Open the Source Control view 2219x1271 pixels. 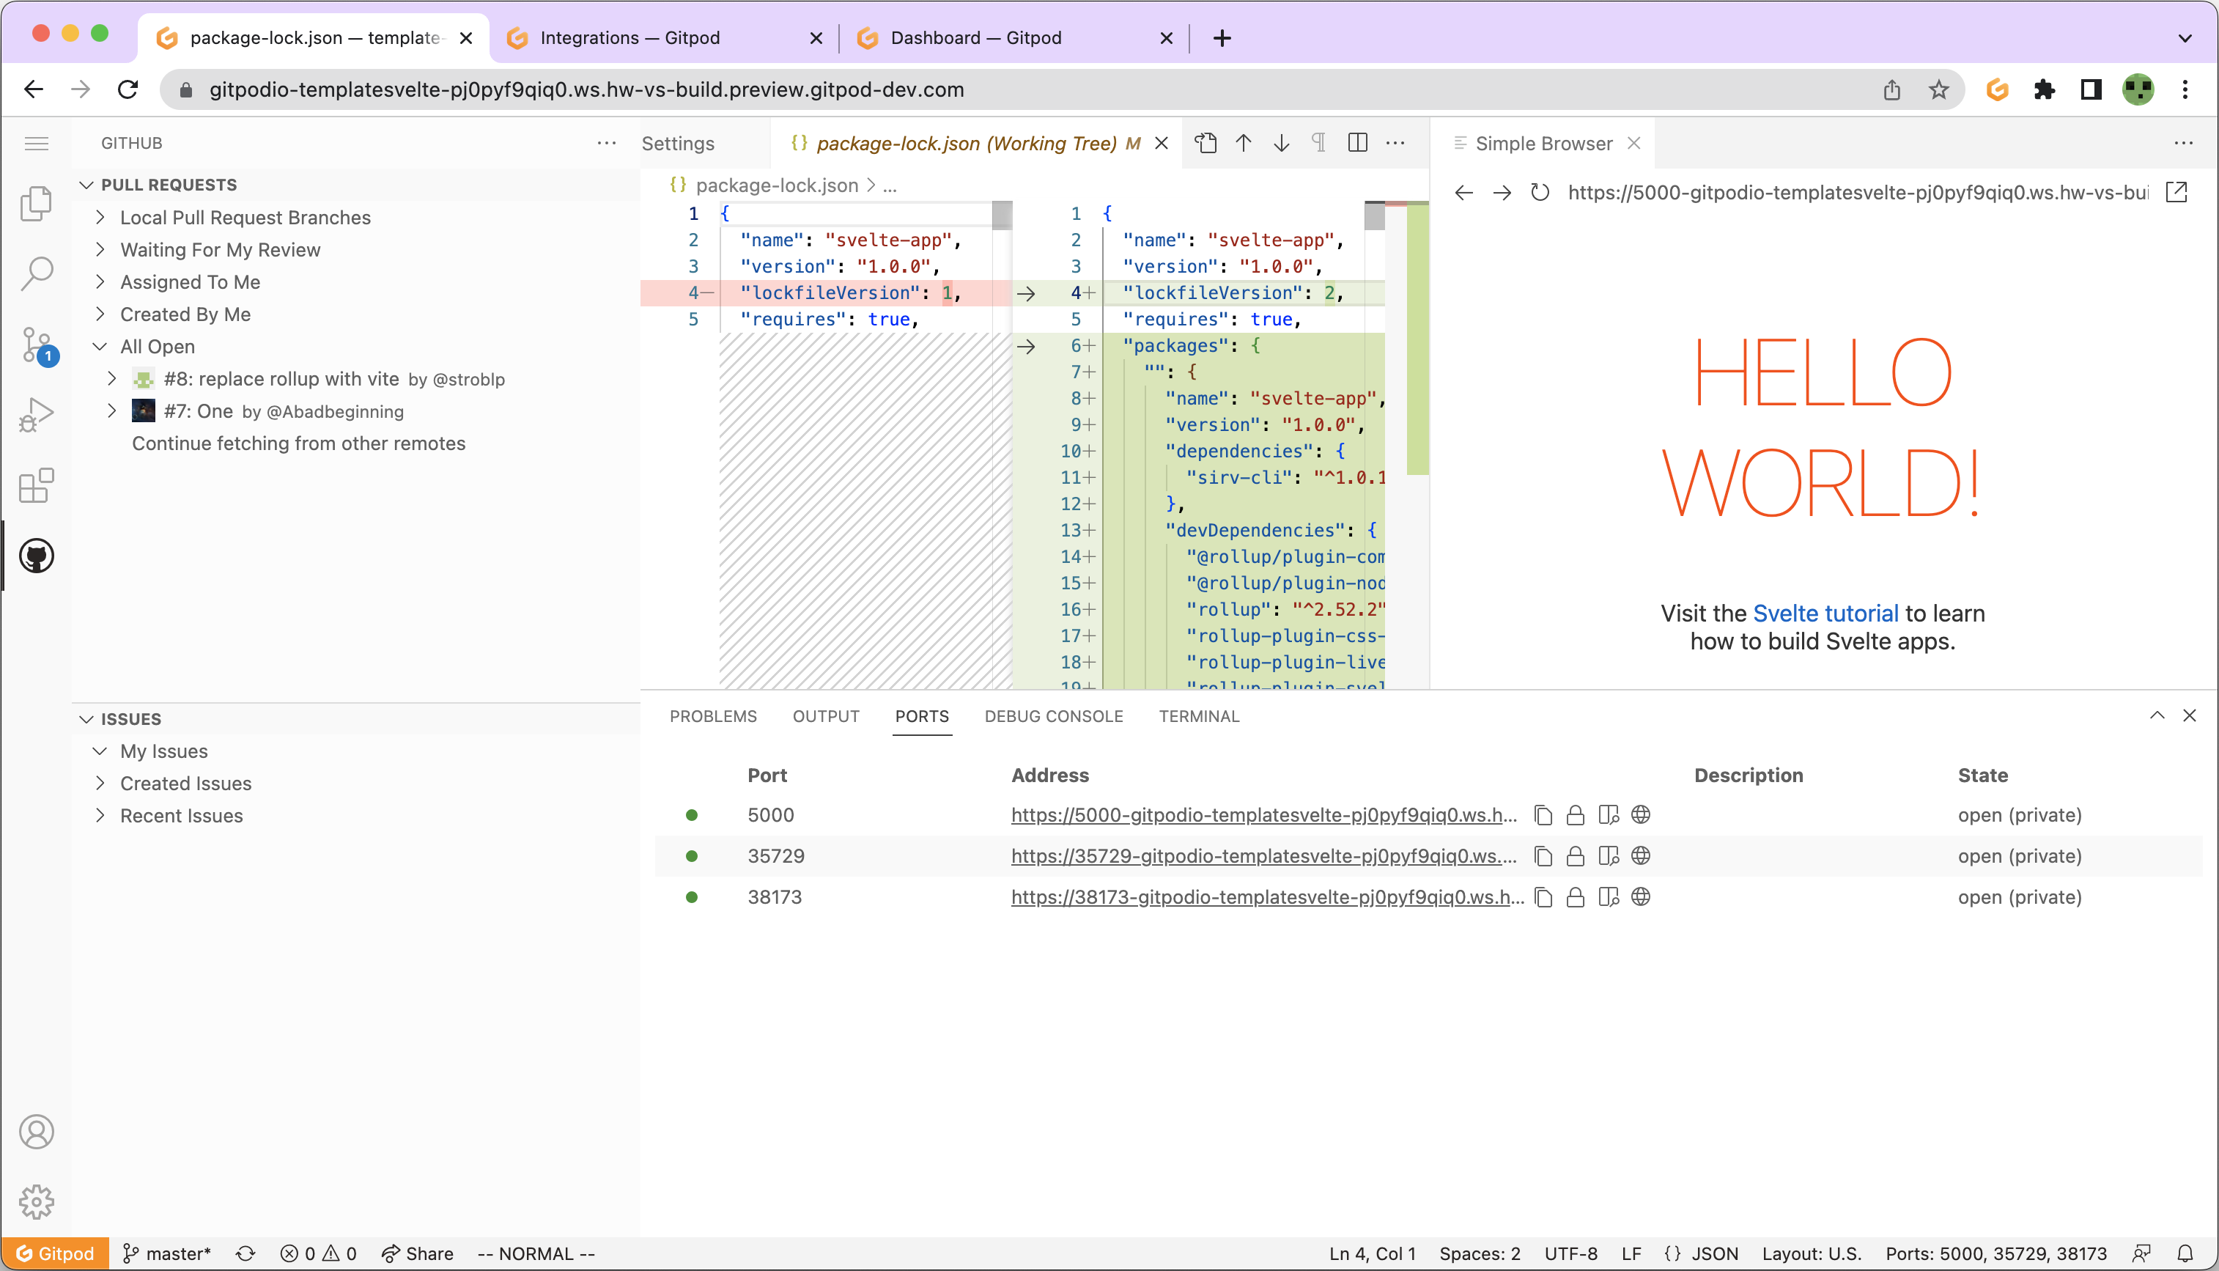point(37,346)
